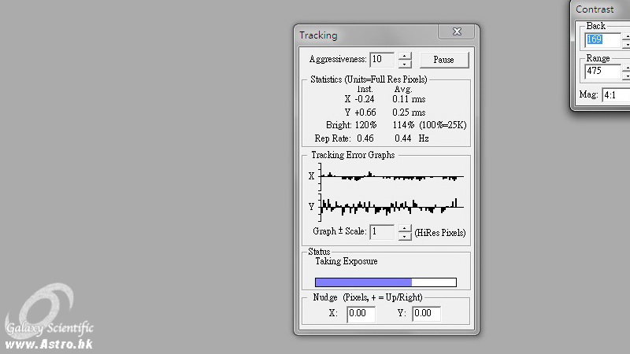This screenshot has width=630, height=354.
Task: Decrease Graph Scale using the down arrow
Action: [405, 236]
